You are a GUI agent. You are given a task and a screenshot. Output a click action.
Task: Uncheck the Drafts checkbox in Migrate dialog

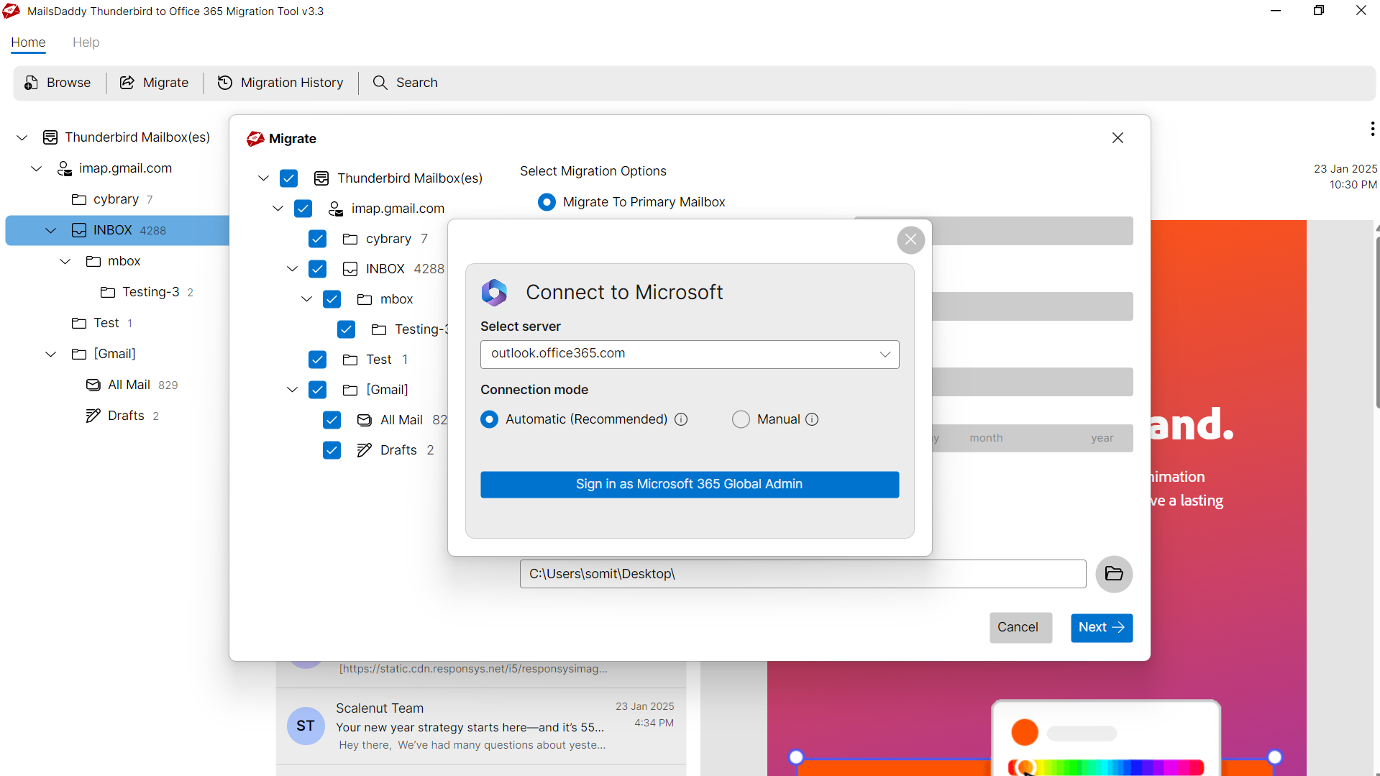click(x=332, y=450)
